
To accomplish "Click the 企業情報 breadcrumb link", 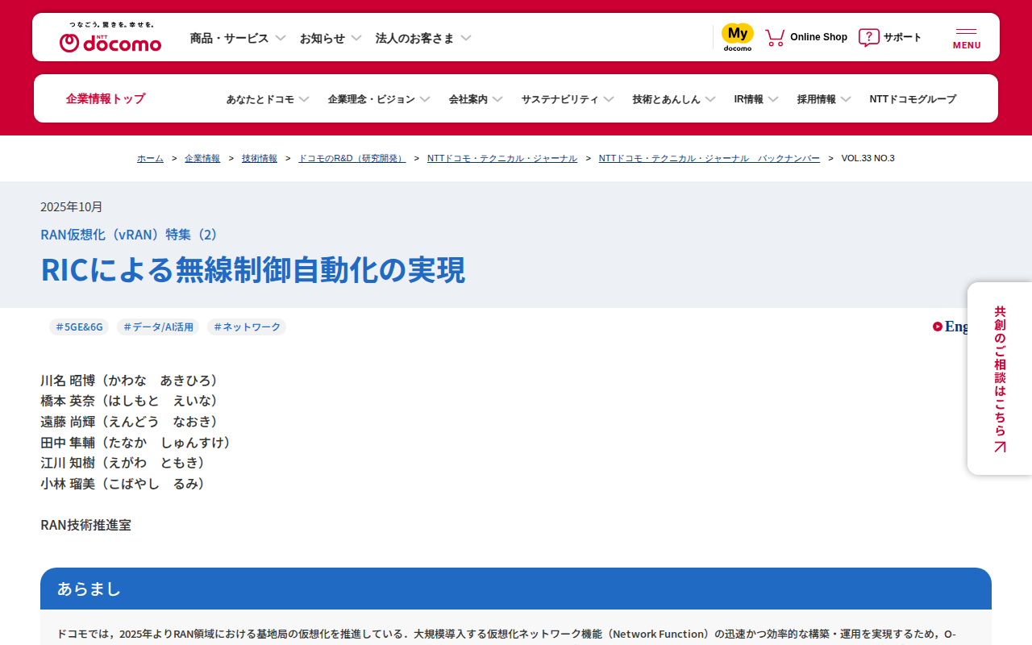I will [x=202, y=158].
